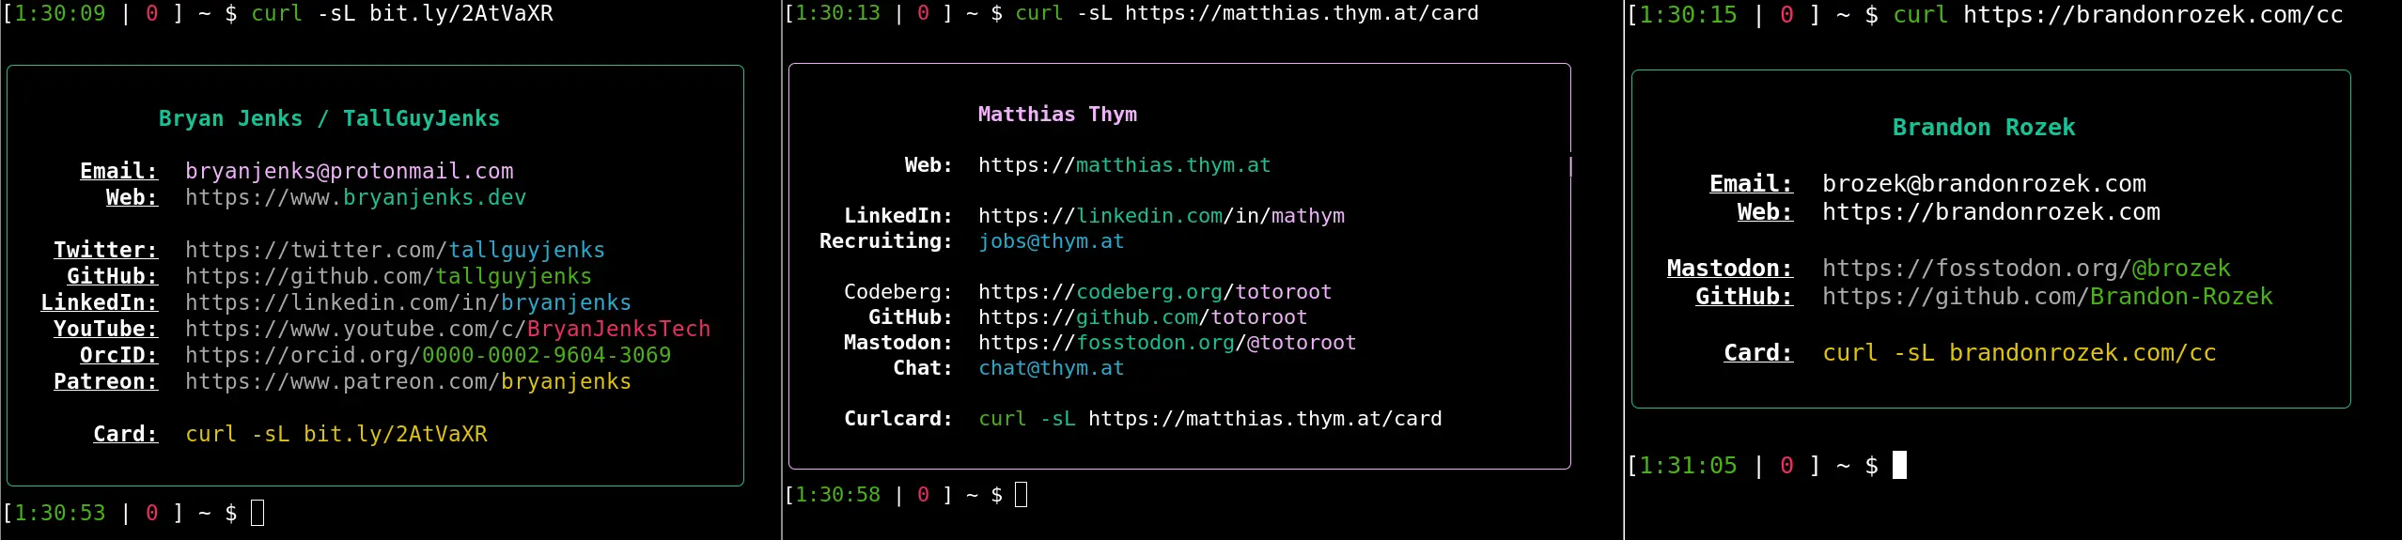Viewport: 2402px width, 540px height.
Task: Open the youtube.com/c/BryanJenksTech link
Action: pos(447,329)
